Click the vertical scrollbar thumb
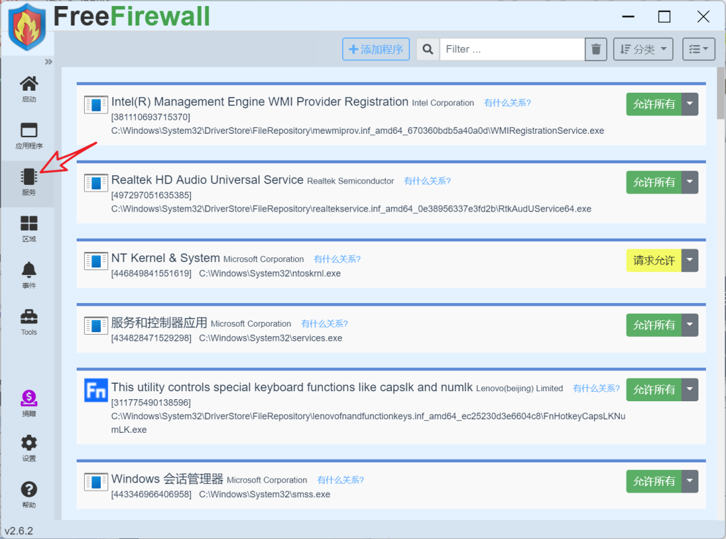 [721, 93]
